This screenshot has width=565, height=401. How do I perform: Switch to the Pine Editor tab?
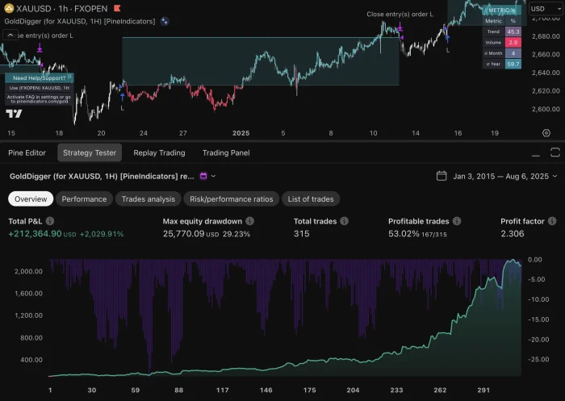point(27,152)
